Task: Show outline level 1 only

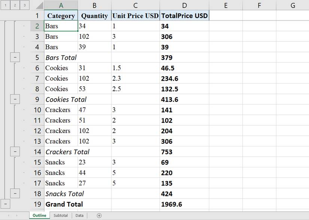Action: tap(6, 5)
